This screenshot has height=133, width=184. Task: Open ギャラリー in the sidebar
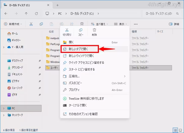(14, 40)
